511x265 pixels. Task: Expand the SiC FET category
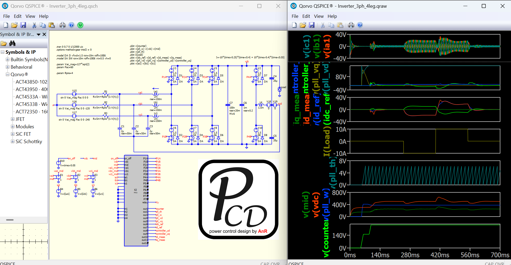(x=13, y=134)
